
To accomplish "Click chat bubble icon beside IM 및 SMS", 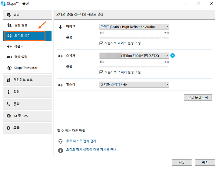I will pos(8,116).
